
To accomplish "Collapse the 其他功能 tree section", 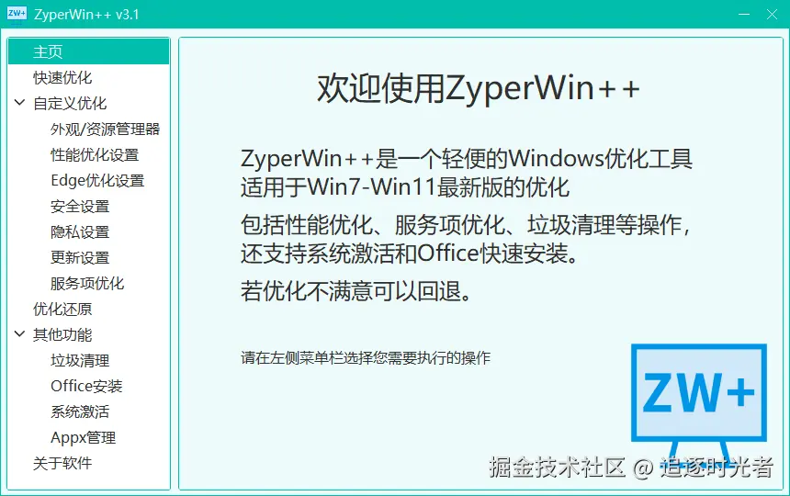I will 19,333.
